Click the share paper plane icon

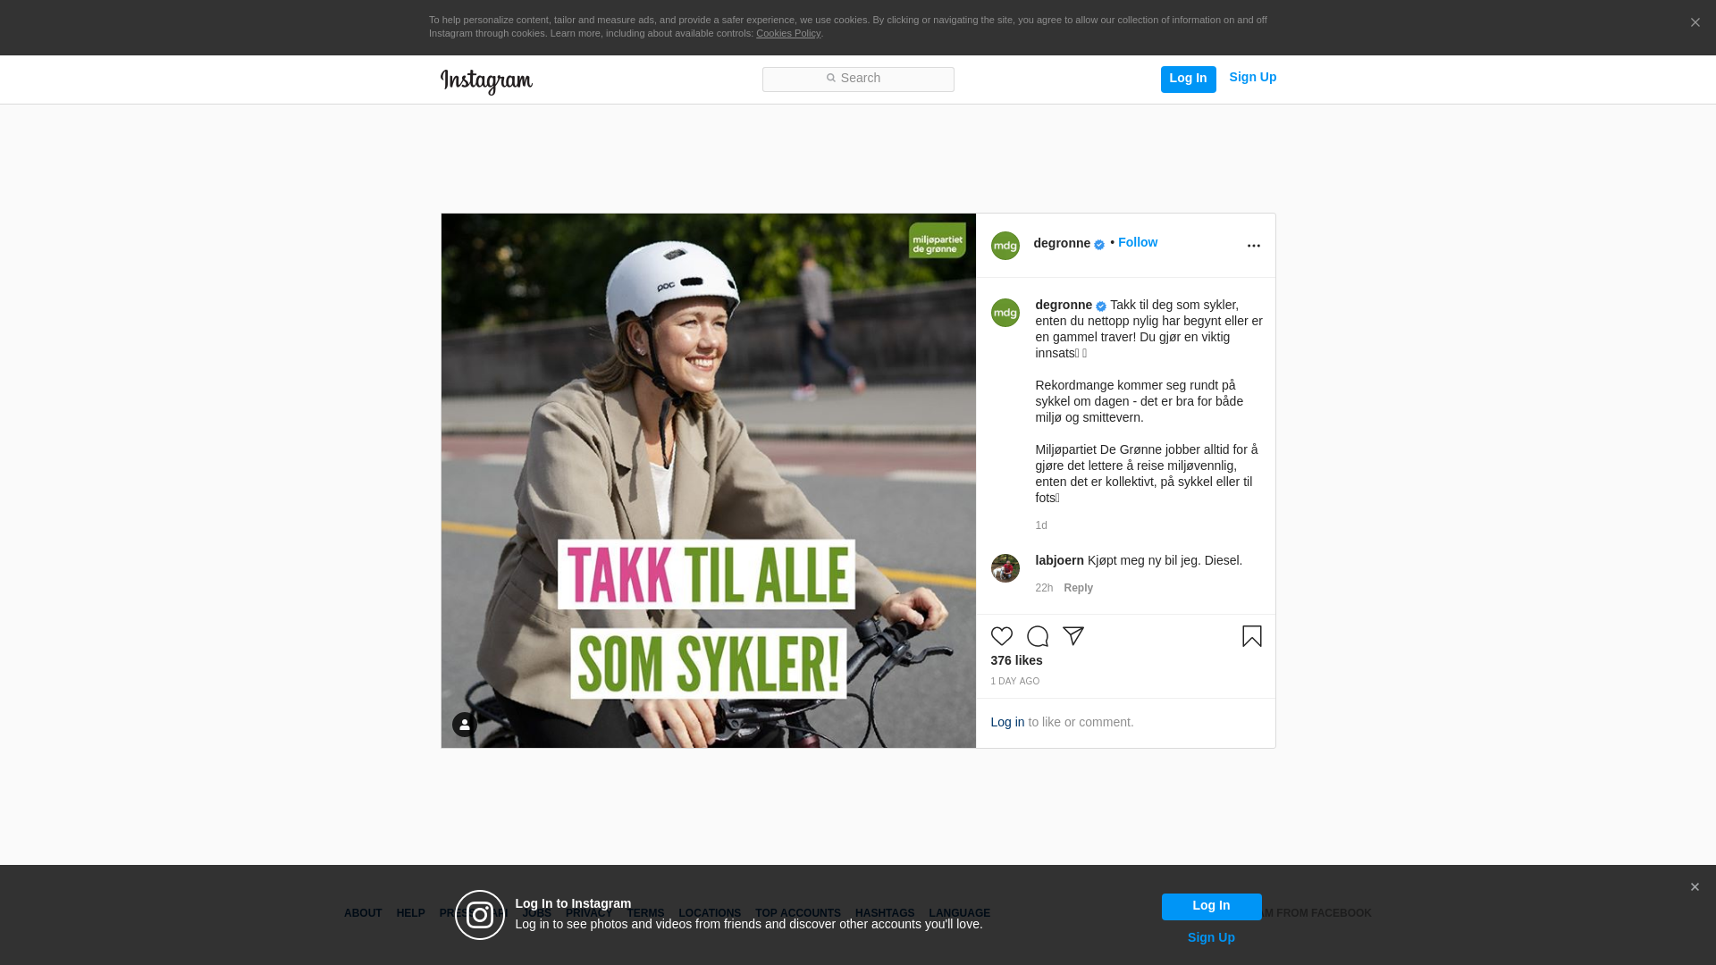coord(1073,636)
